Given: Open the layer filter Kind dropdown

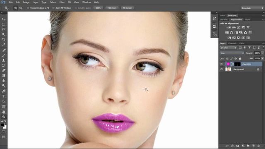Looking at the screenshot, I should (228, 48).
